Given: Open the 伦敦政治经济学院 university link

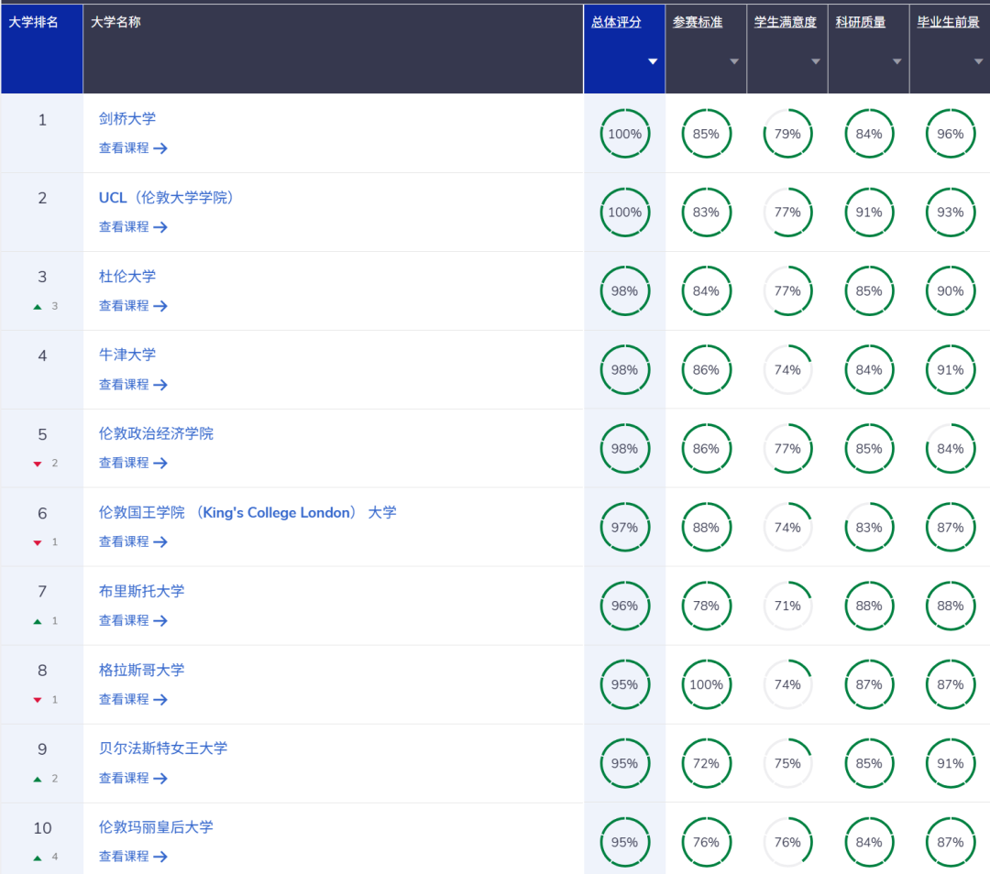Looking at the screenshot, I should 156,433.
